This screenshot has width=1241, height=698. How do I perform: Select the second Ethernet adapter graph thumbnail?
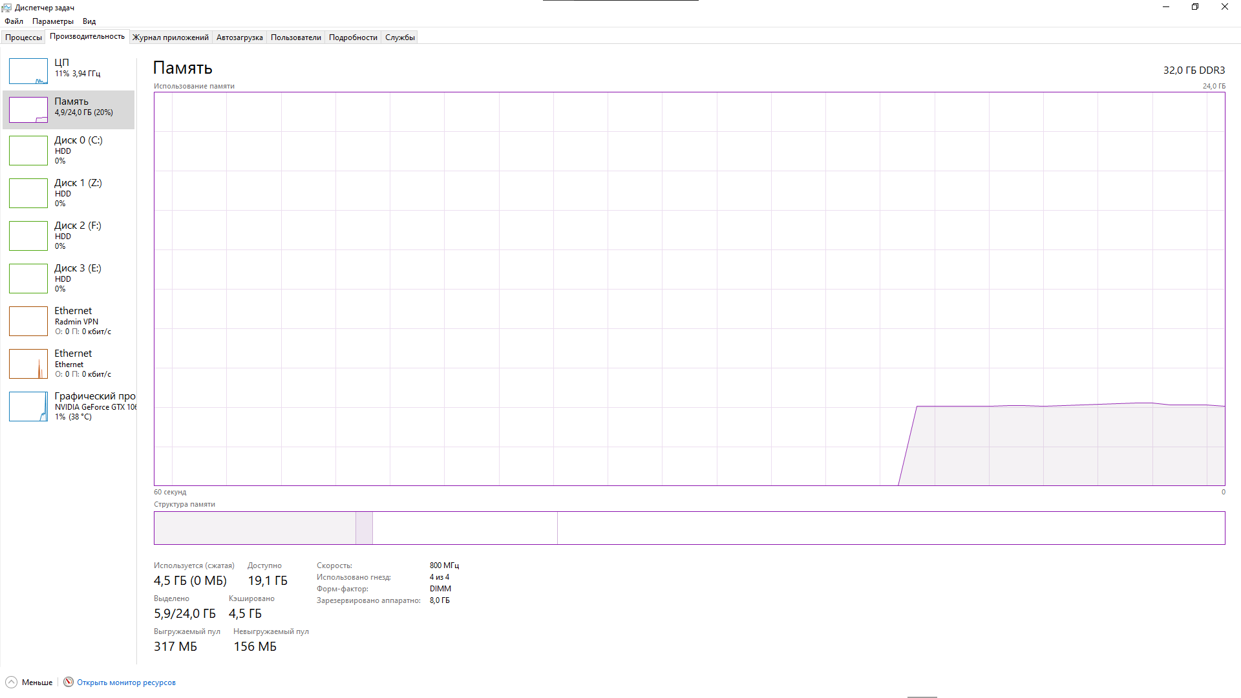tap(28, 364)
